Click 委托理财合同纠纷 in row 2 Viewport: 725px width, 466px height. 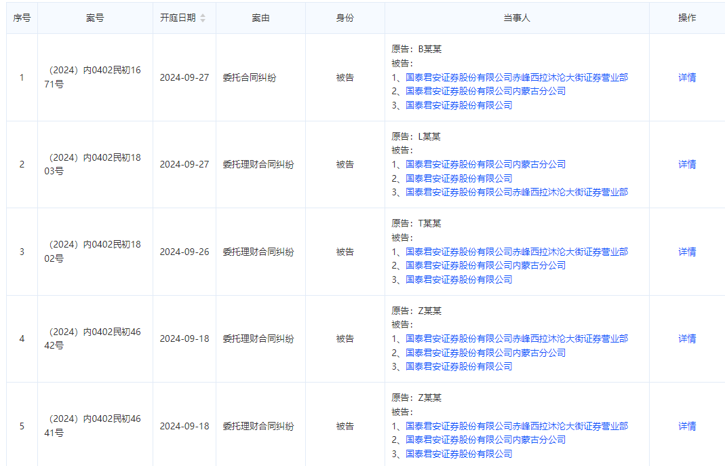(x=258, y=165)
